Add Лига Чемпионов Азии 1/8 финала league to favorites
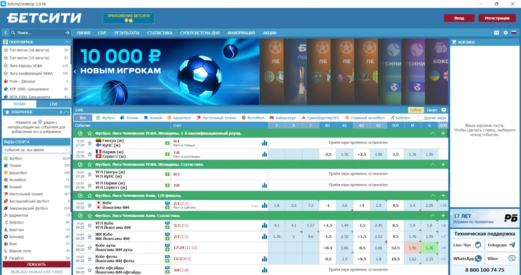 pos(90,196)
